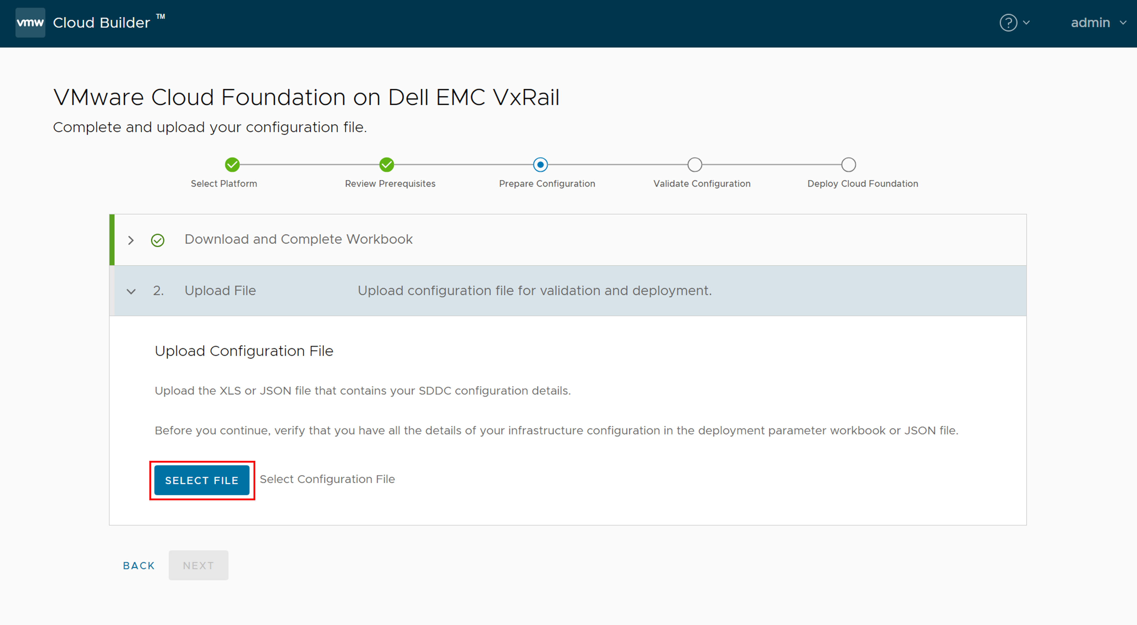Click the 'Upload File' step title
1137x625 pixels.
220,291
